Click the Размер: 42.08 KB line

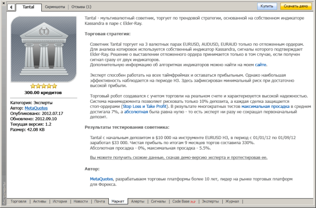pos(27,129)
